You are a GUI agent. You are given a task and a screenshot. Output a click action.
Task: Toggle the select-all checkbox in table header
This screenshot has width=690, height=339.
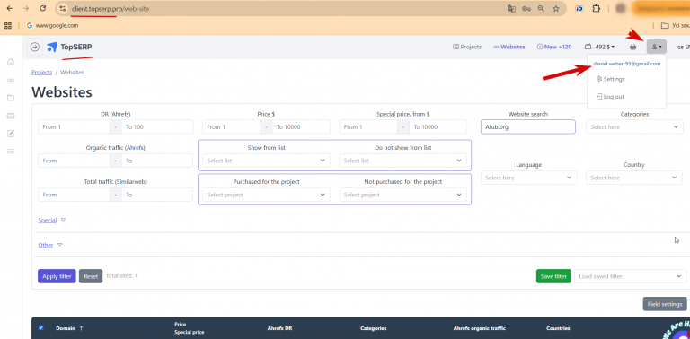pos(41,327)
